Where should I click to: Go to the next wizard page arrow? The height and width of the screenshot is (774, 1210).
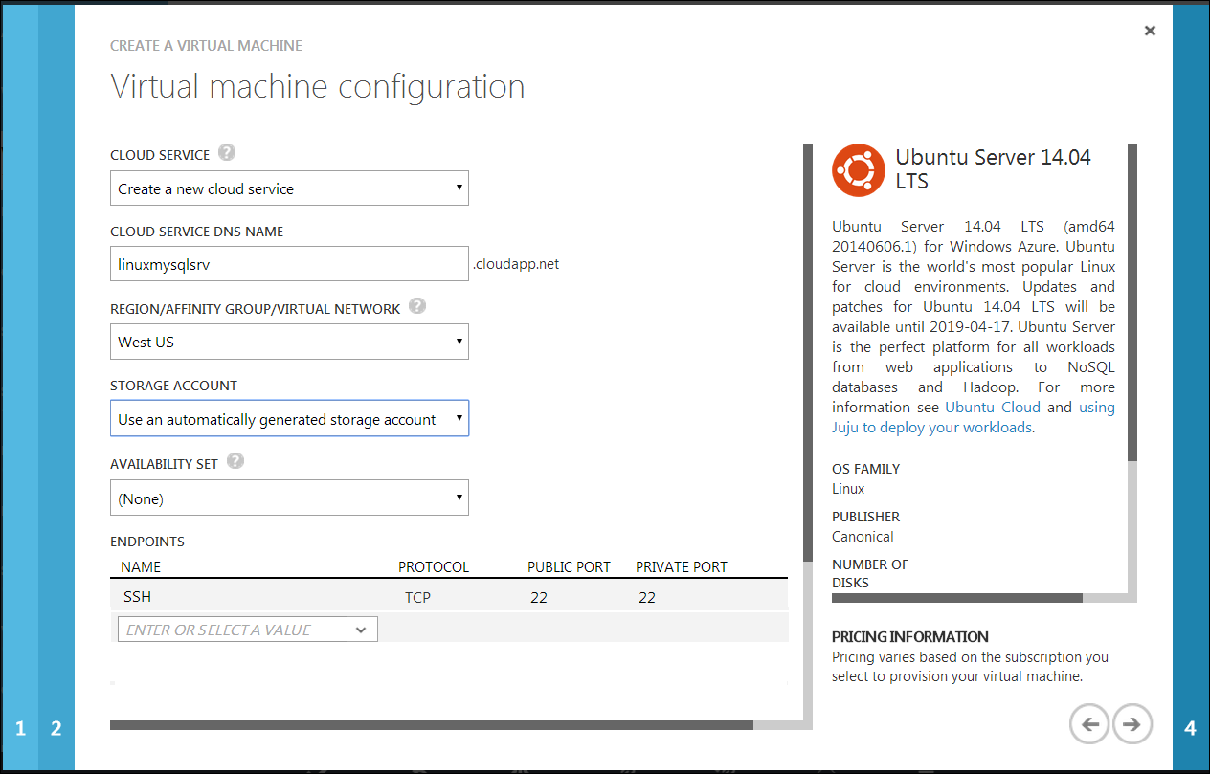pos(1132,724)
